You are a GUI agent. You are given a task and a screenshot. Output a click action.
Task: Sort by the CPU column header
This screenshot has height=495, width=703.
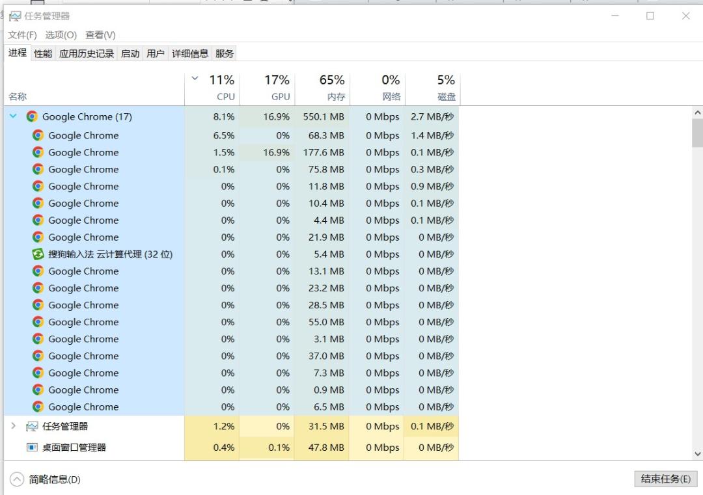click(x=212, y=89)
